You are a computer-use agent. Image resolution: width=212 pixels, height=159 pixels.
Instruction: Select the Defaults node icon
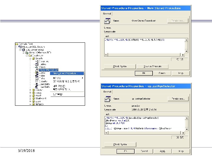click(x=37, y=81)
